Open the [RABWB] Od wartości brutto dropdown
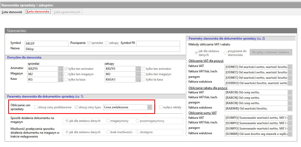 [x=290, y=109]
